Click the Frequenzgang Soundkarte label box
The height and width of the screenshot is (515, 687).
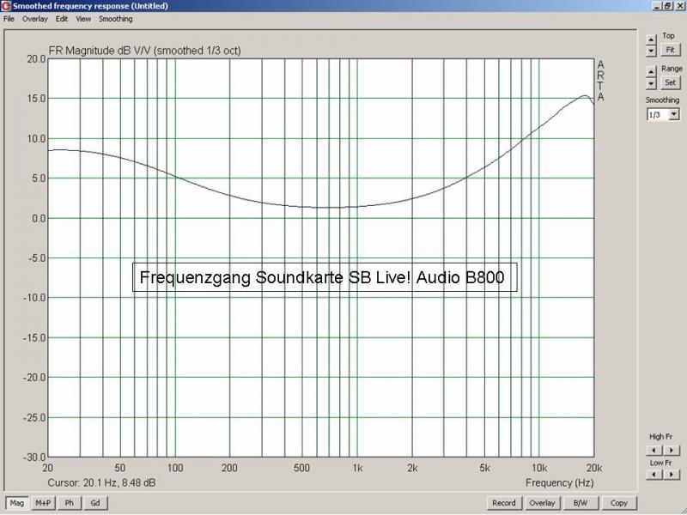tap(325, 277)
